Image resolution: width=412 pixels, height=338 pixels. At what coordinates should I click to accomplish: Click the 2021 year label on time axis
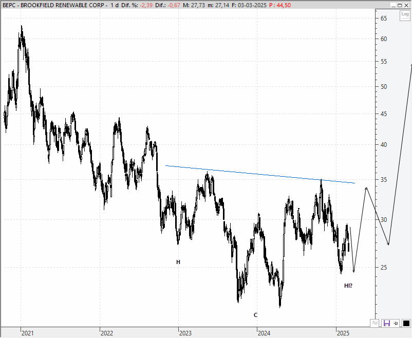point(28,333)
